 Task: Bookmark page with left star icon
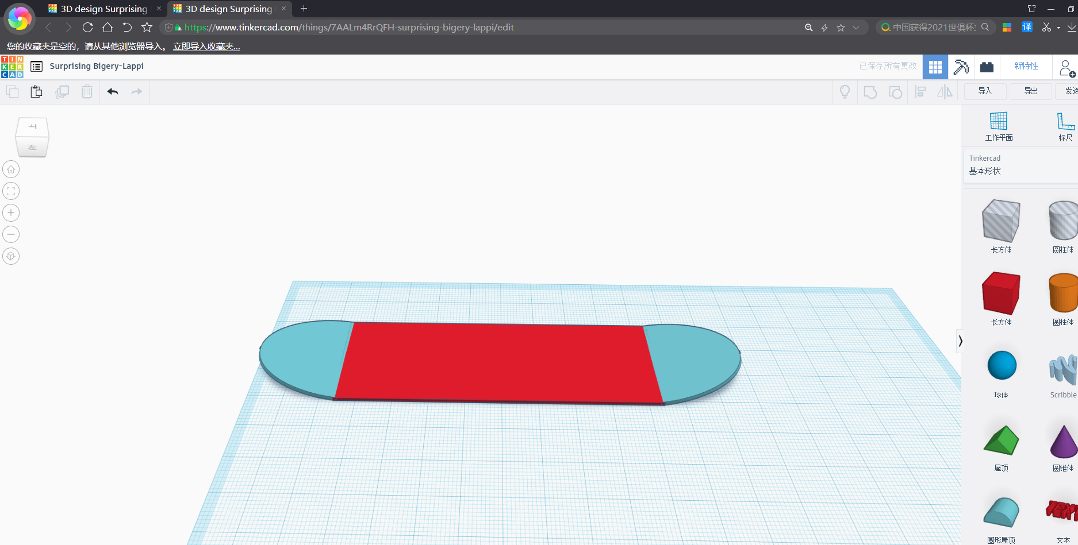(x=147, y=27)
